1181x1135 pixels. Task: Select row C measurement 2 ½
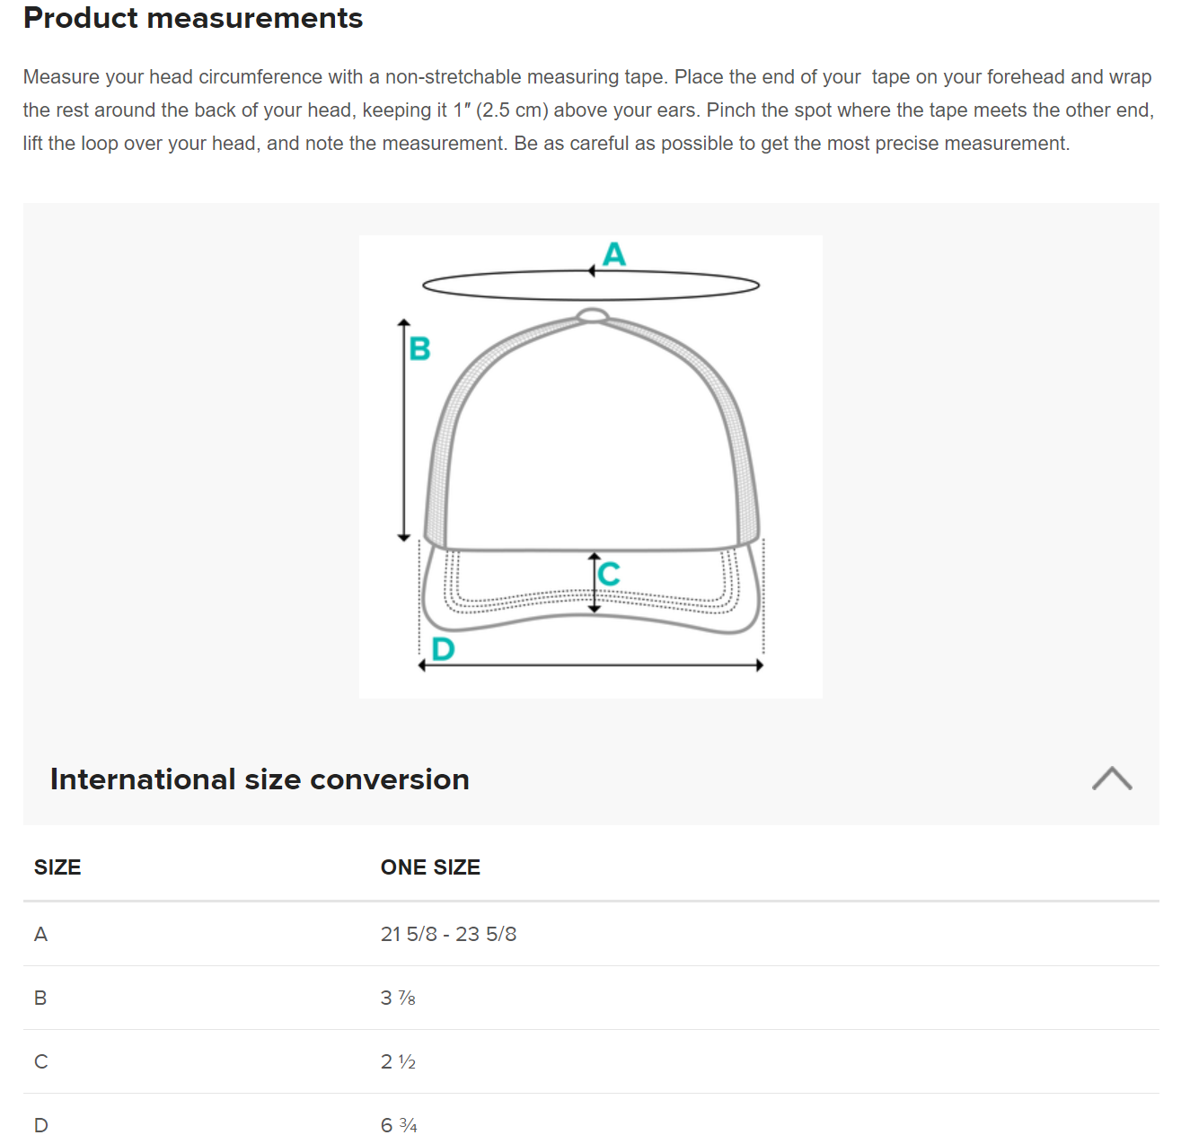398,1061
